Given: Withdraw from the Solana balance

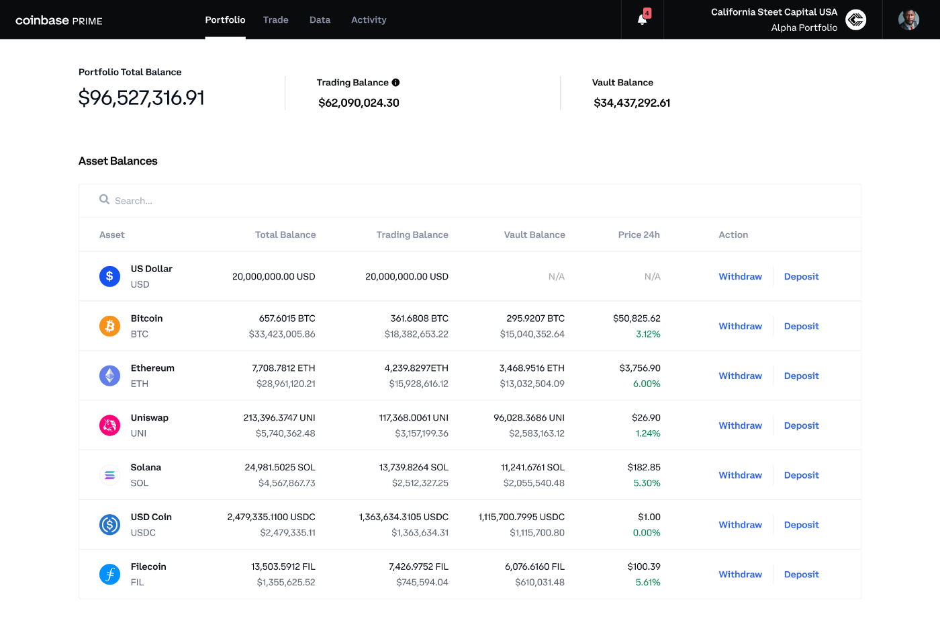Looking at the screenshot, I should pos(740,474).
